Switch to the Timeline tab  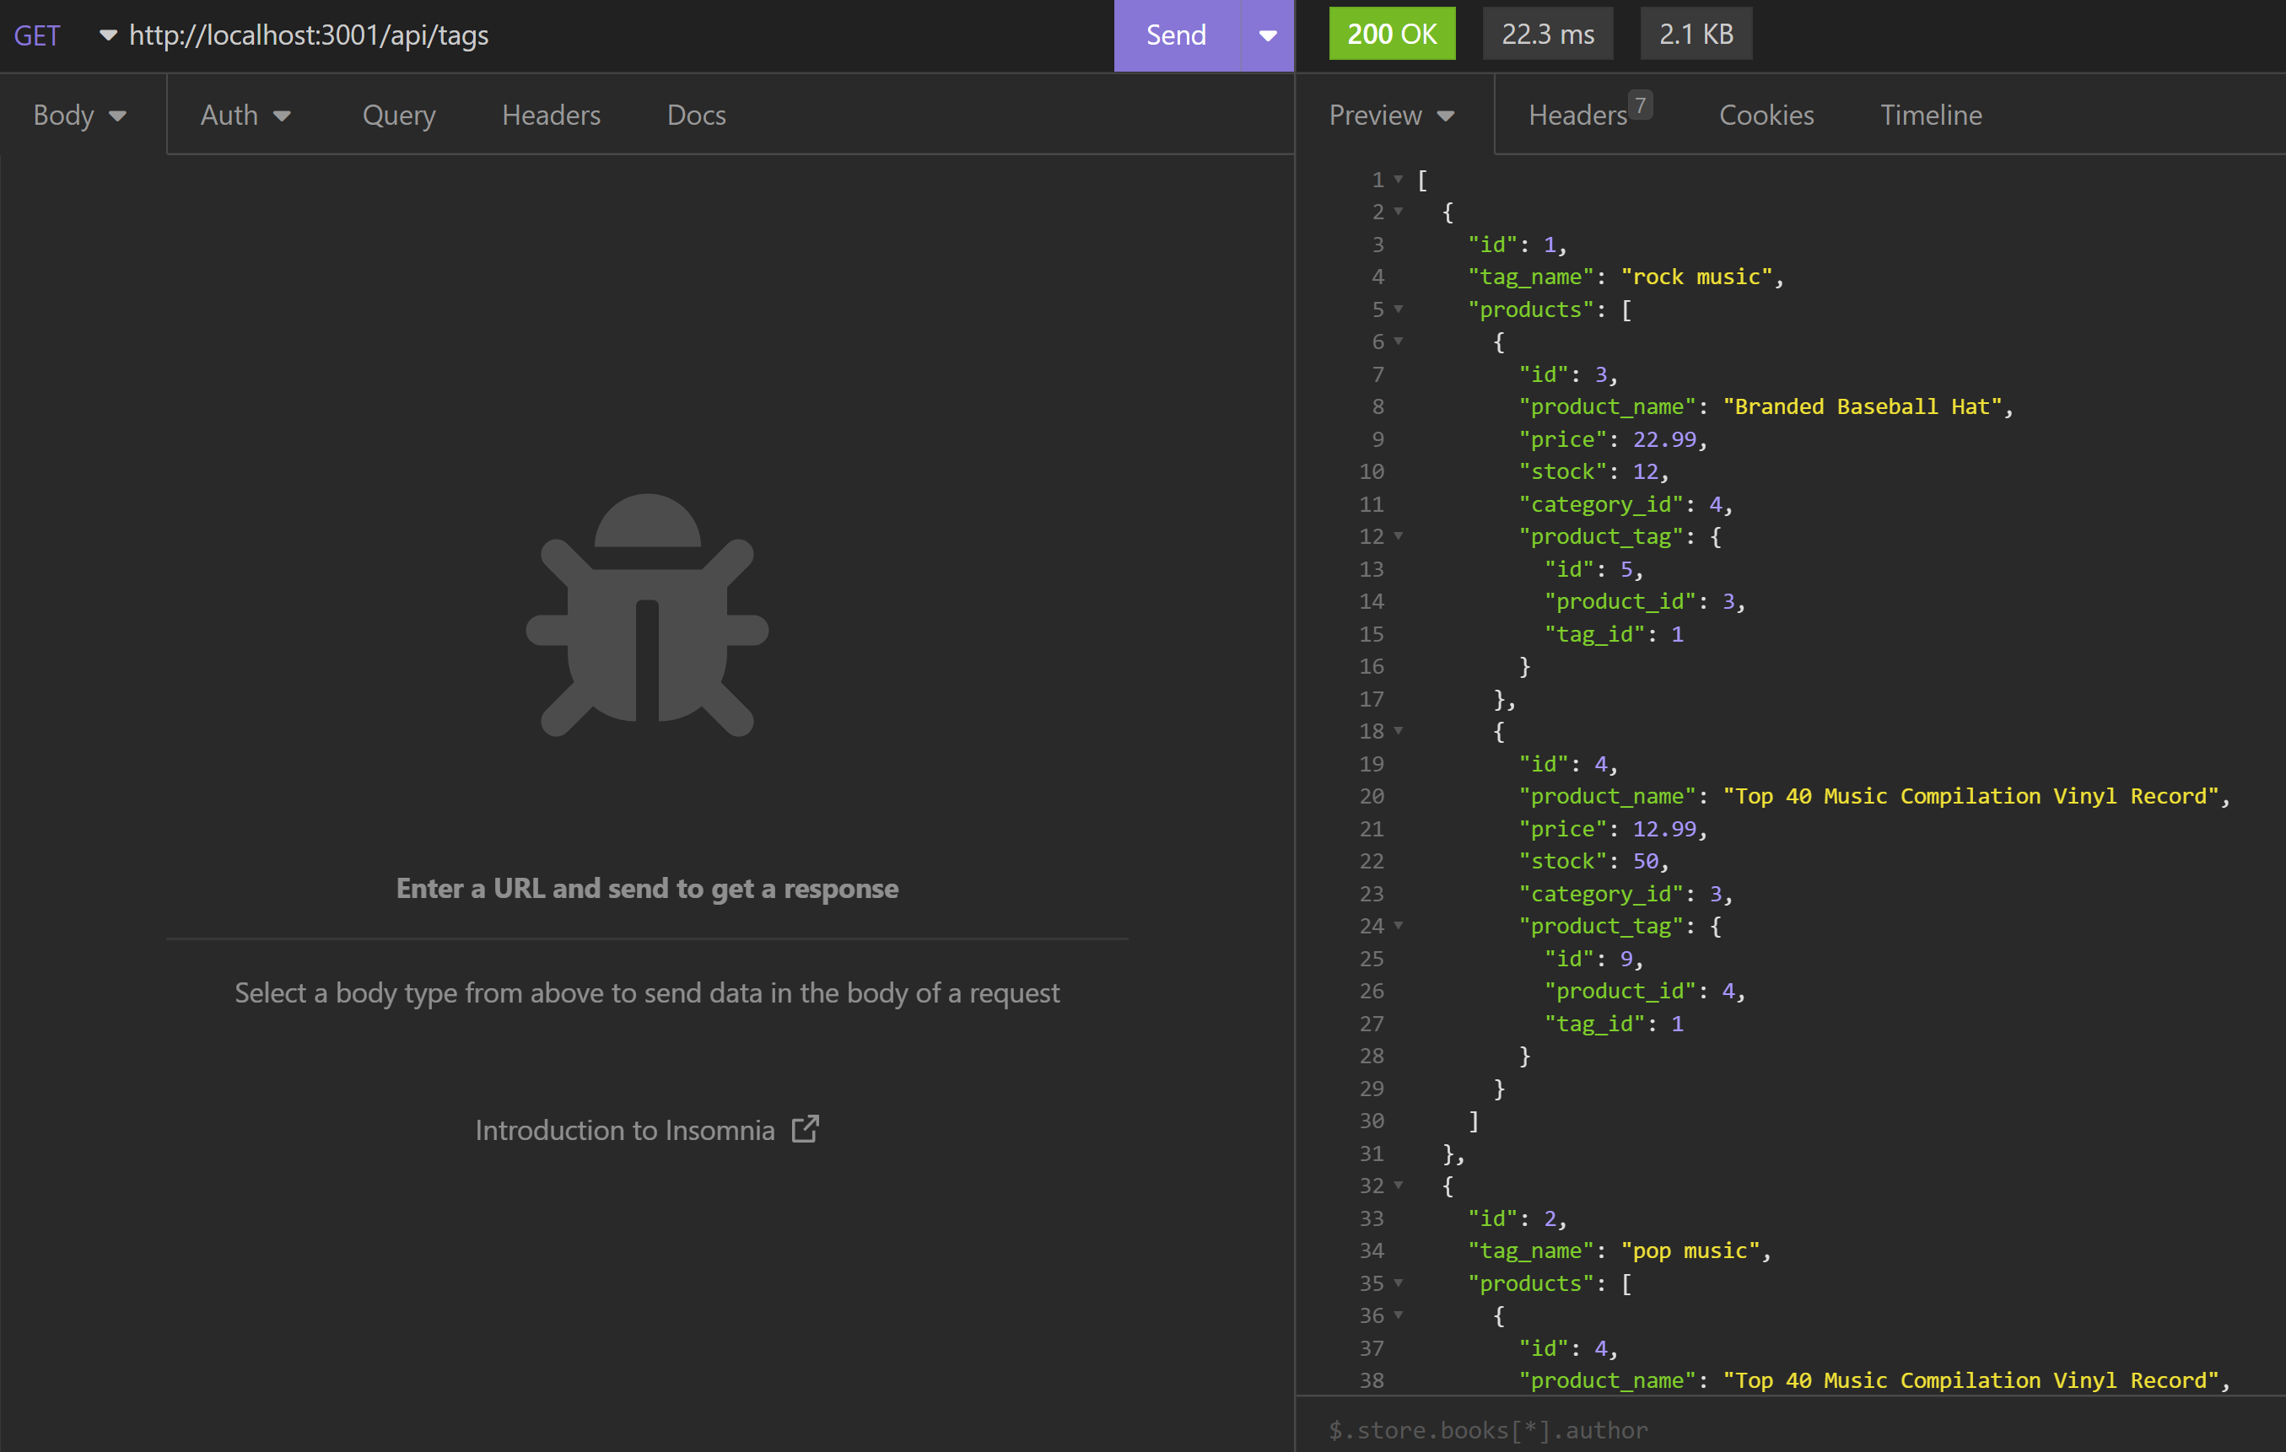1931,115
